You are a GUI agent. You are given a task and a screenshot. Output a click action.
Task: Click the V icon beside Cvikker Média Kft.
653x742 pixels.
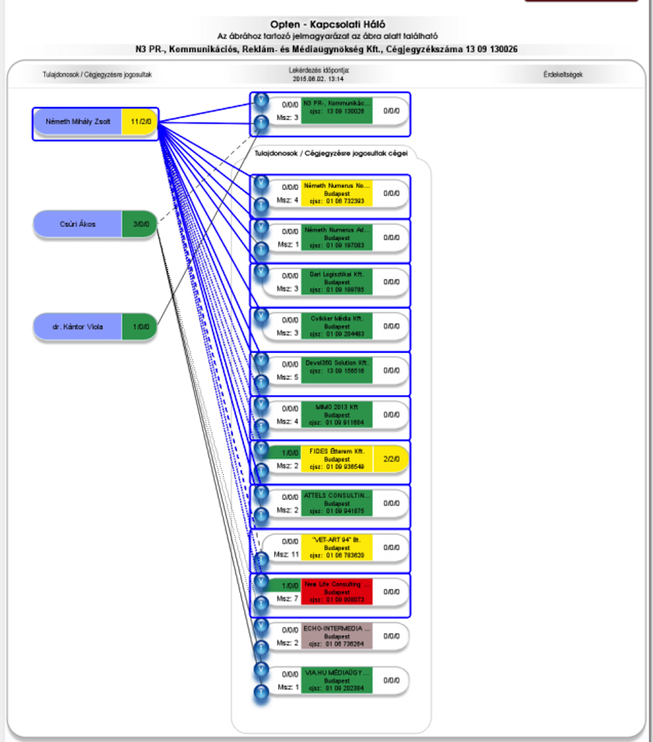point(261,315)
